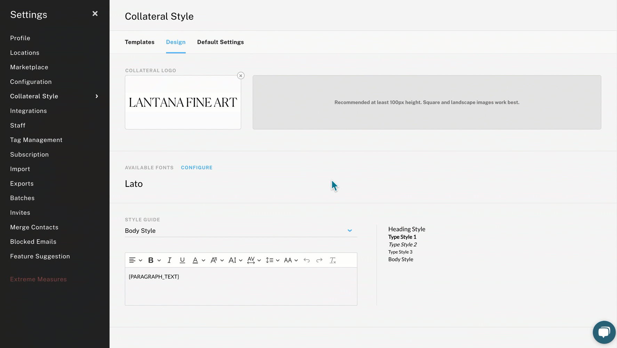Open the letter spacing (AV) dropdown
617x348 pixels.
pos(254,260)
